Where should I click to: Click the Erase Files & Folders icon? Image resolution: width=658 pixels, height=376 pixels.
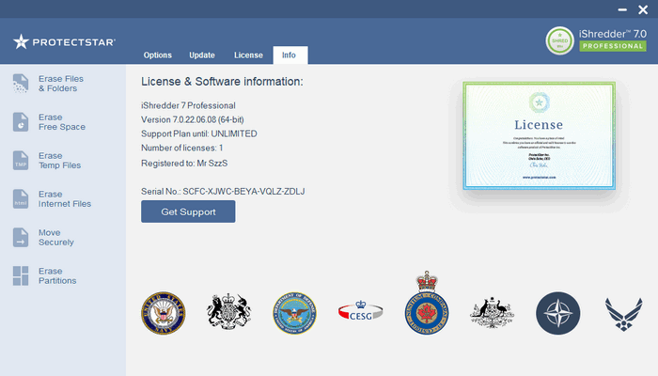[x=21, y=83]
